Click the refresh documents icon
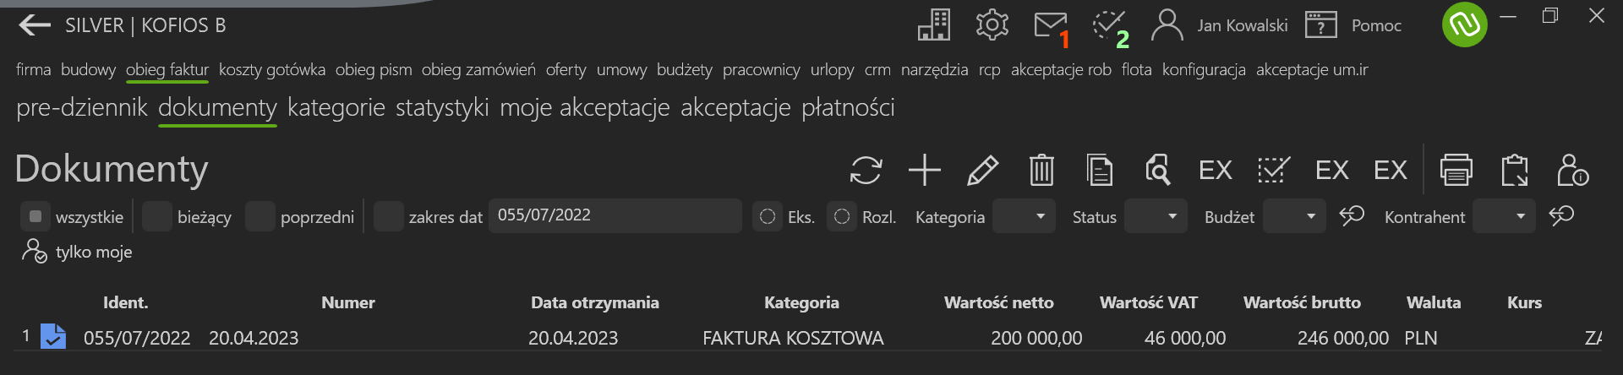Screen dimensions: 1623x375 click(x=866, y=170)
